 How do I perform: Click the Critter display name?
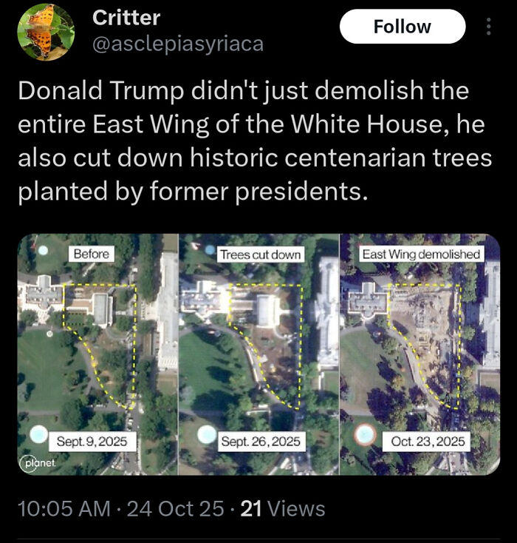click(126, 18)
